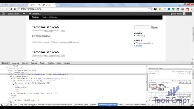Screen dimensions: 194x109
Task: Reload the page with the refresh icon
Action: pyautogui.click(x=11, y=9)
